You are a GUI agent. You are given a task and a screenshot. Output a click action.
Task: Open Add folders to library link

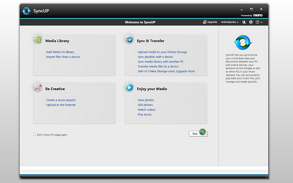click(60, 52)
